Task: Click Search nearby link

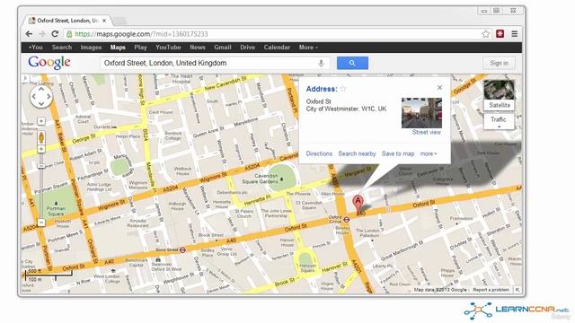Action: 357,153
